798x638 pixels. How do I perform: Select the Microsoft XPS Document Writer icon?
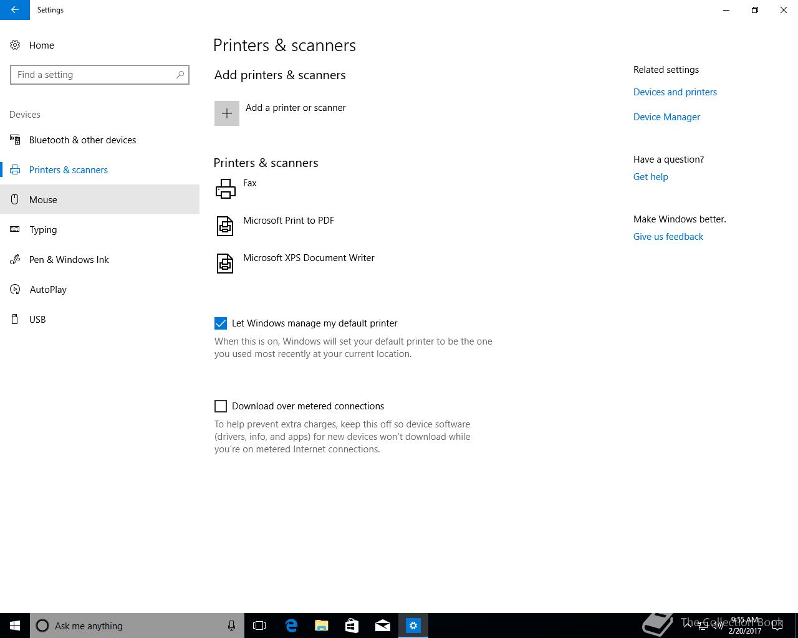[225, 263]
